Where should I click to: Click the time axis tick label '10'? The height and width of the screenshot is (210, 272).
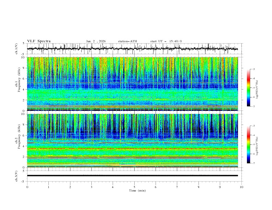coord(241,187)
